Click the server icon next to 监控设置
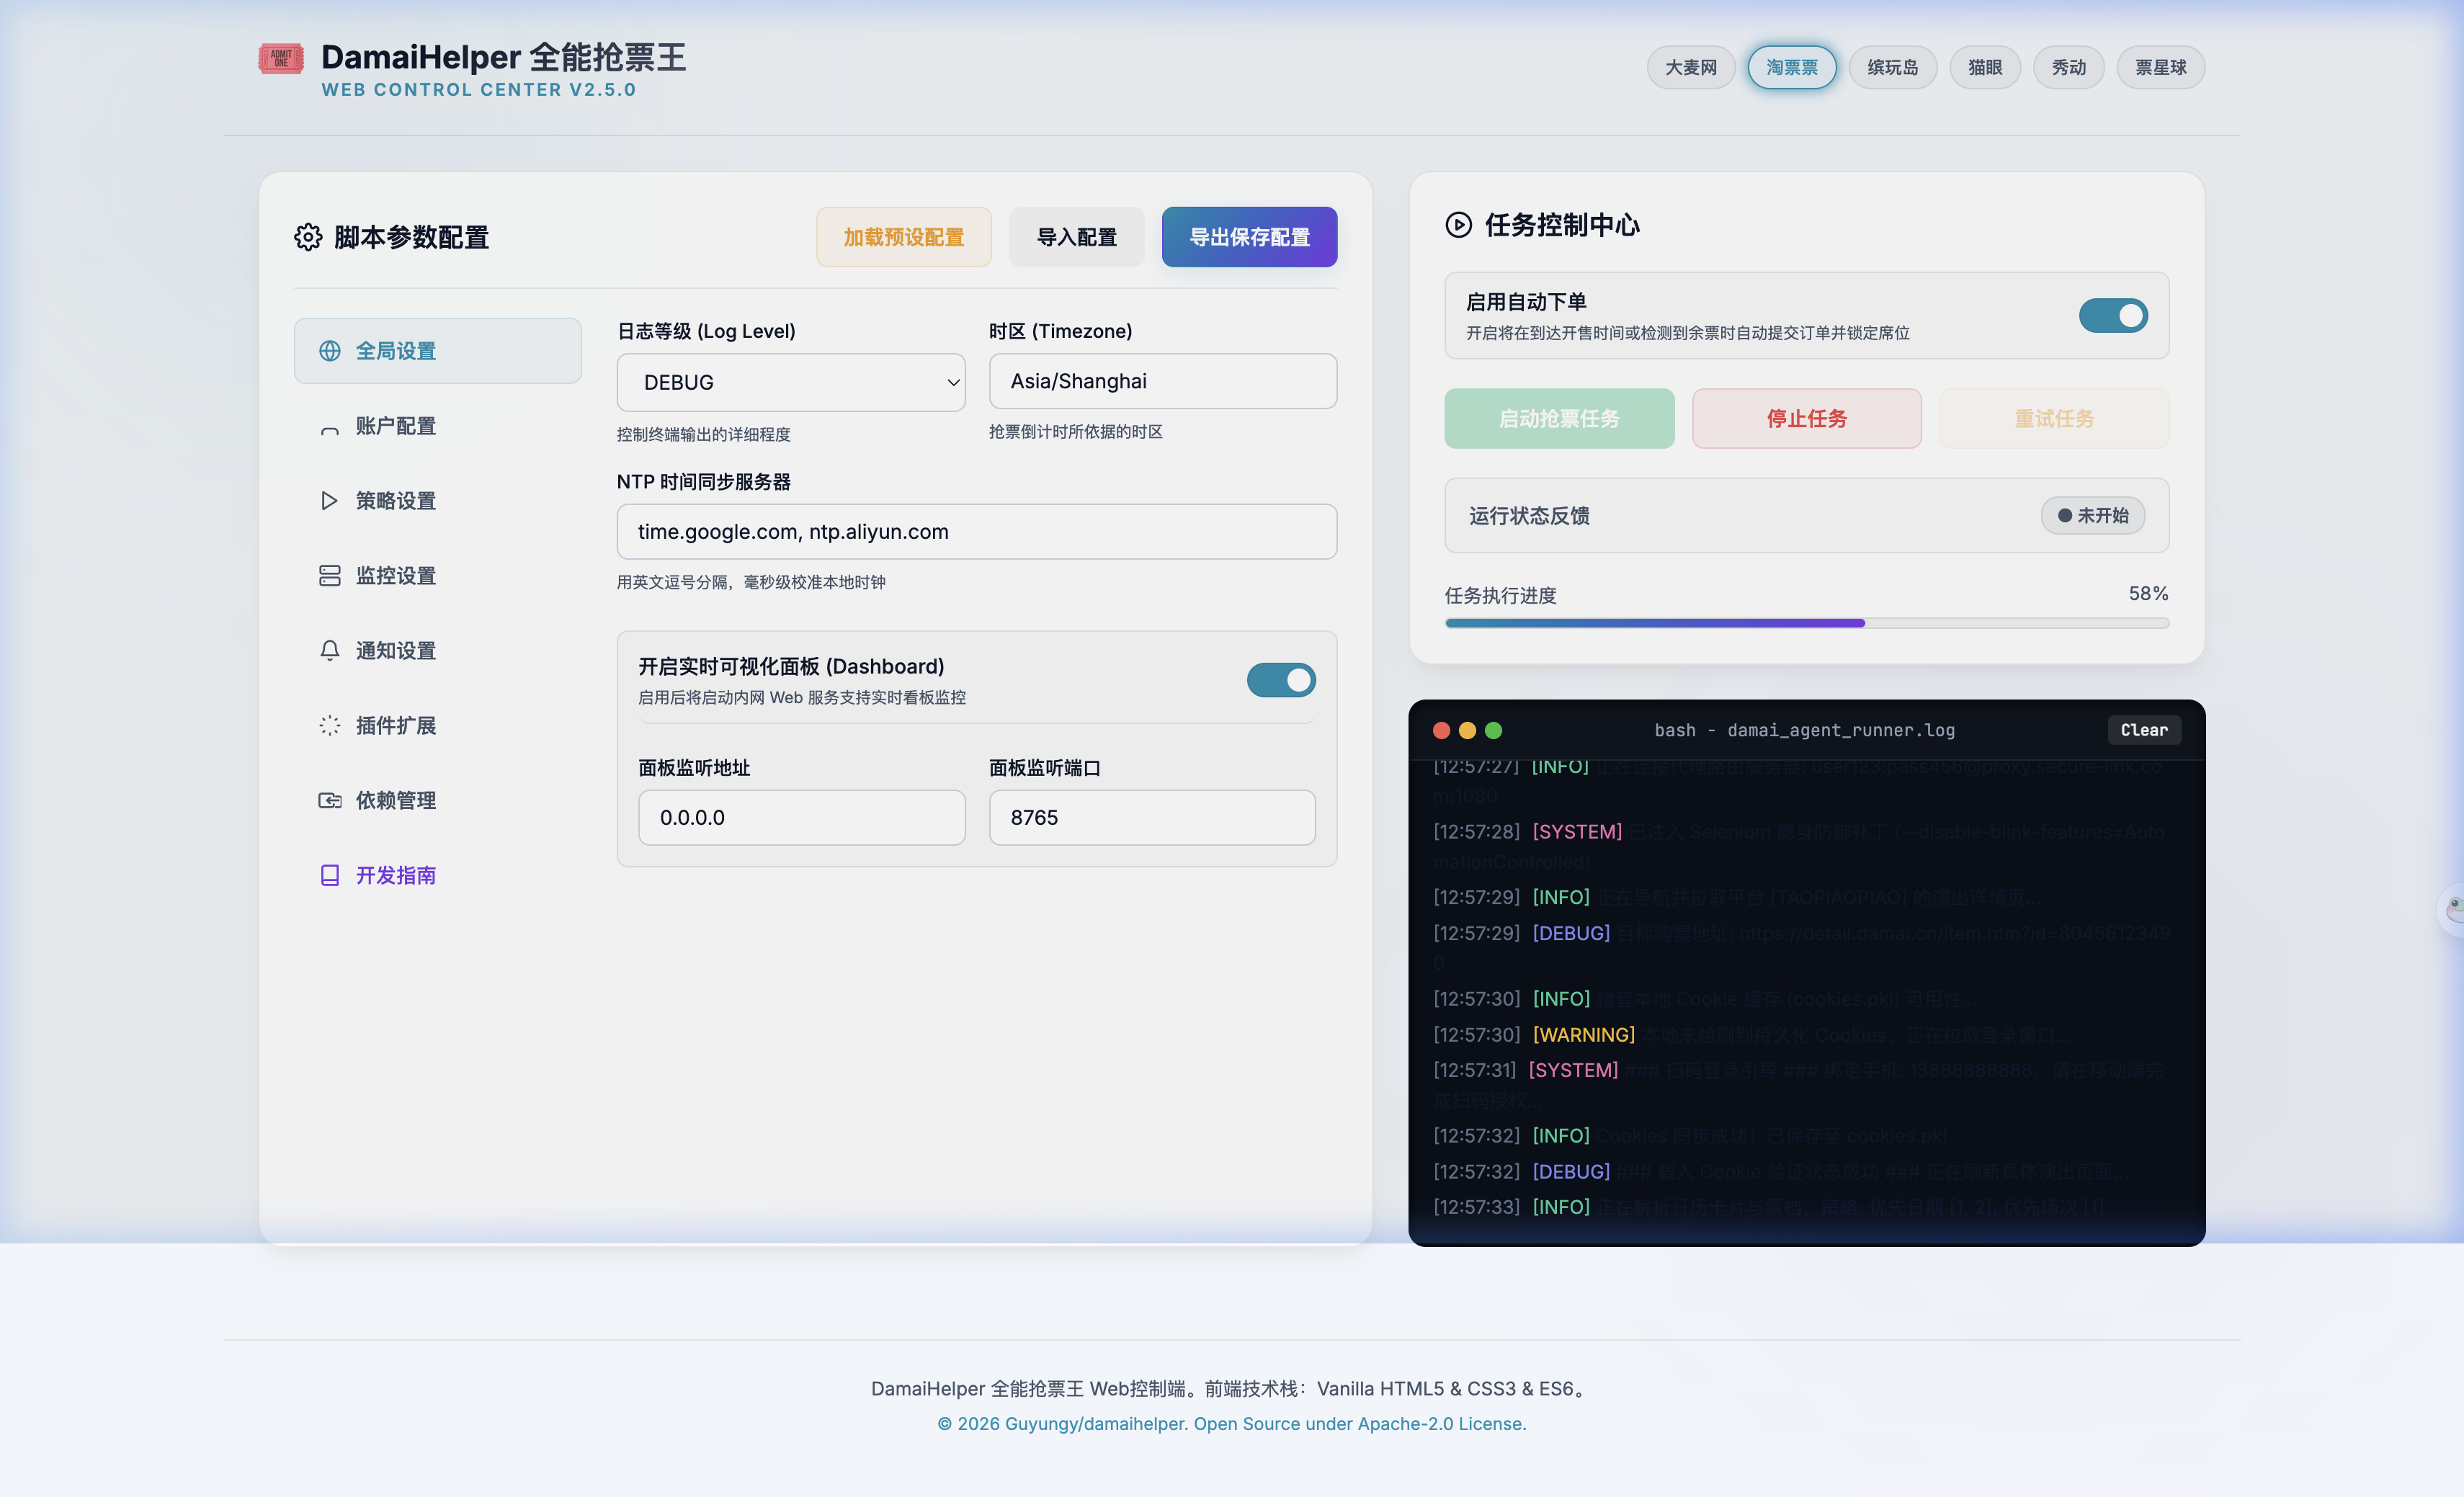The width and height of the screenshot is (2464, 1497). (330, 576)
